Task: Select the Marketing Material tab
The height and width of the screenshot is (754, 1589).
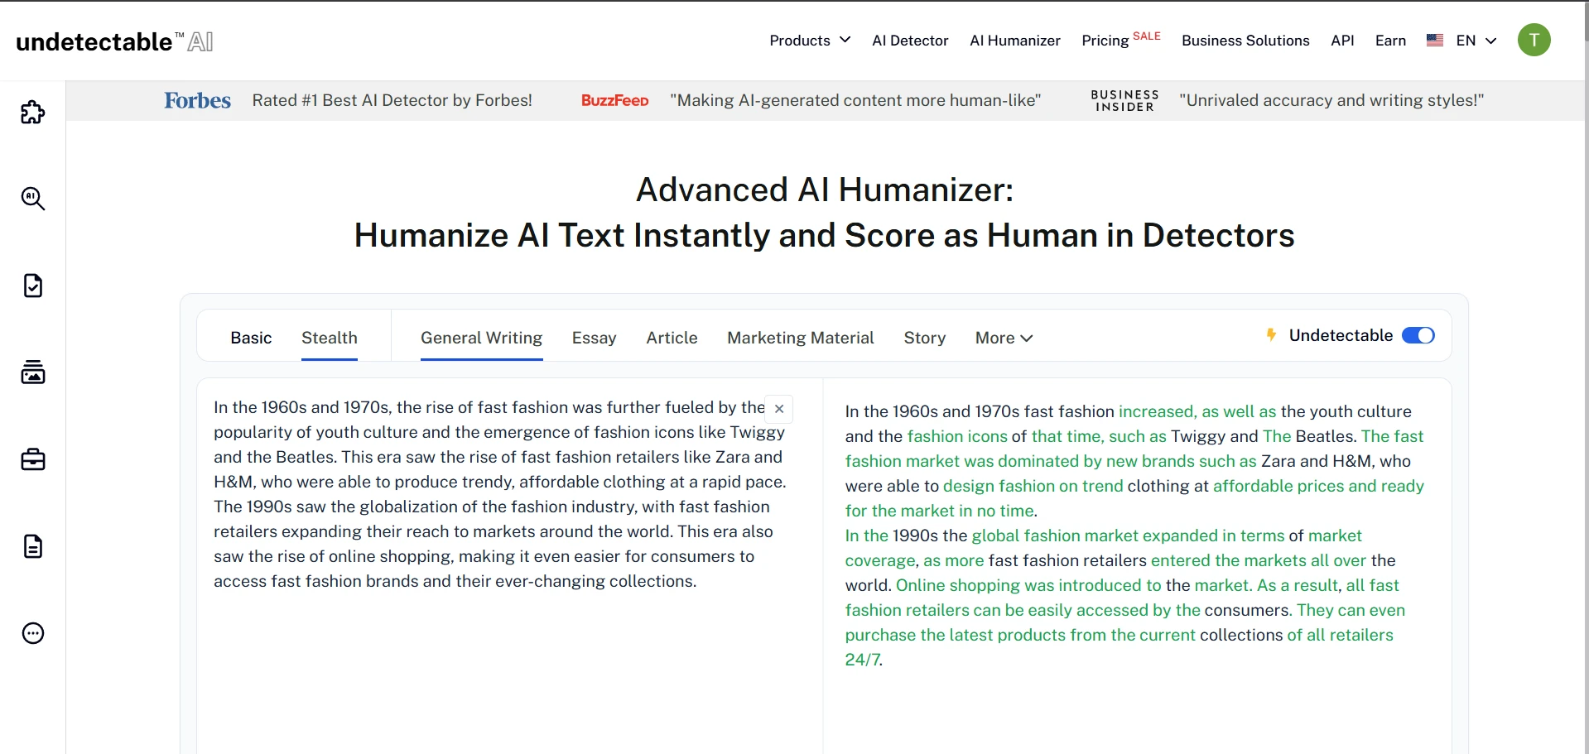Action: click(801, 338)
